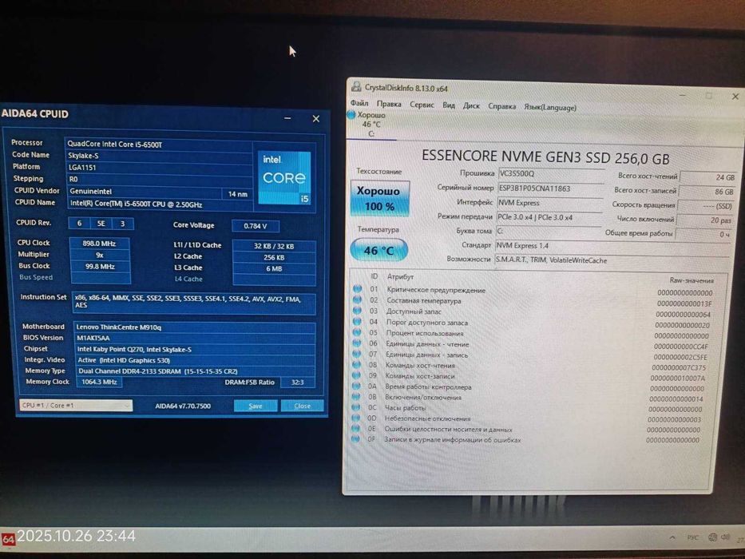This screenshot has width=745, height=559.
Task: Open the Язык(Language) menu
Action: 549,107
